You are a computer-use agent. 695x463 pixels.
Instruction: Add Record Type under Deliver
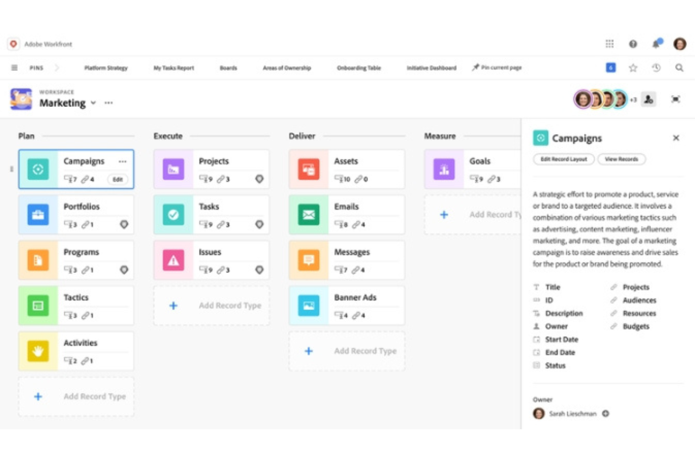pyautogui.click(x=347, y=351)
